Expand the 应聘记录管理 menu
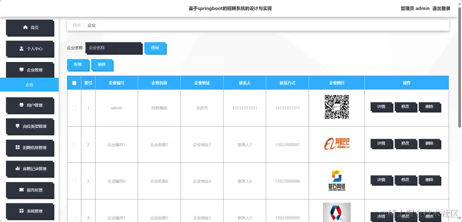The width and height of the screenshot is (462, 222). coord(30,169)
